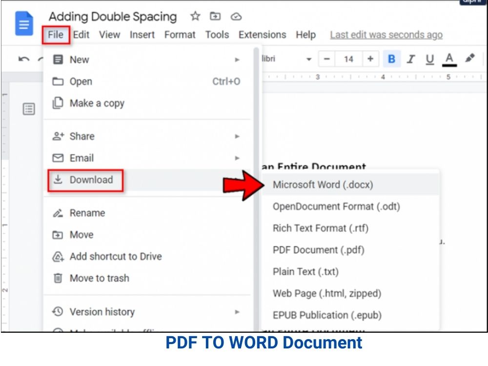Download as PDF Document (.pdf)

pyautogui.click(x=350, y=250)
